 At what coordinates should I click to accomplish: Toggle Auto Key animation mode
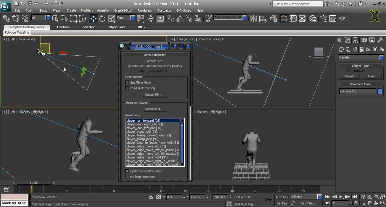pyautogui.click(x=282, y=197)
